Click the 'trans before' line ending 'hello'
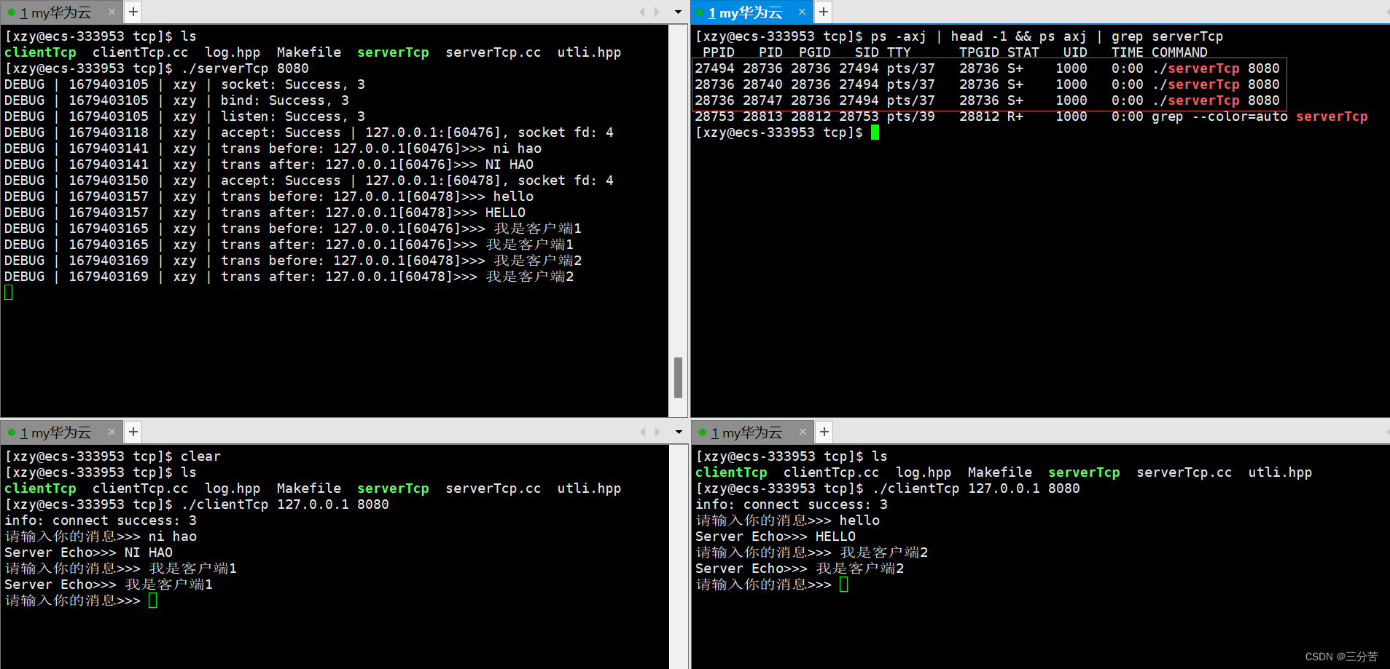Image resolution: width=1390 pixels, height=669 pixels. (269, 197)
